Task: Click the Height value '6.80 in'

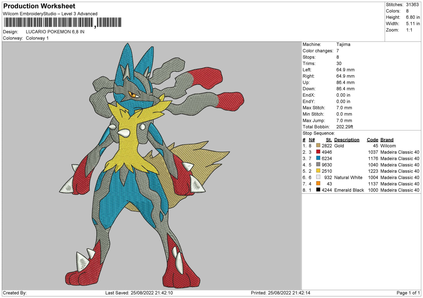Action: [x=413, y=17]
